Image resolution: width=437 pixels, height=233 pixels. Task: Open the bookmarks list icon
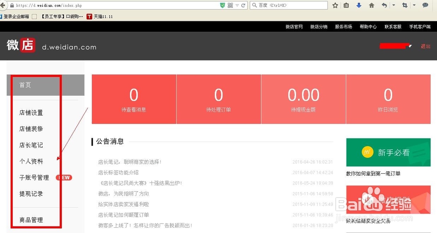(x=346, y=5)
